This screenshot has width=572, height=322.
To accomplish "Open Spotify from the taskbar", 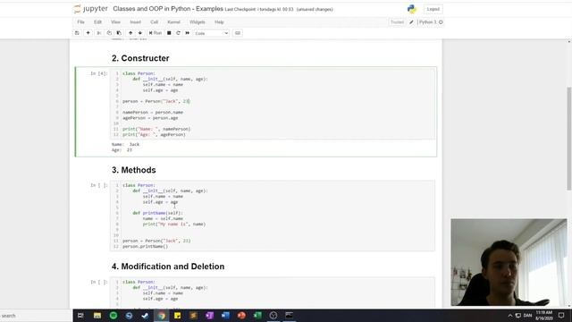I will click(114, 316).
